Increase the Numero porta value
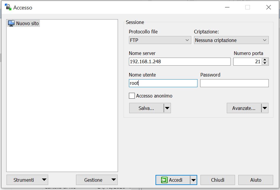 [265, 60]
